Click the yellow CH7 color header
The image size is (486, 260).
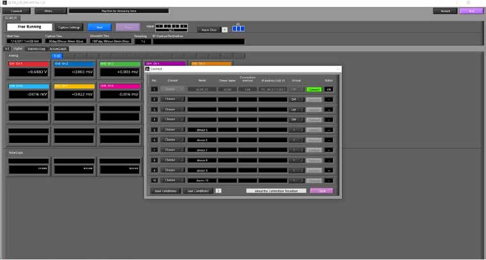coord(74,86)
